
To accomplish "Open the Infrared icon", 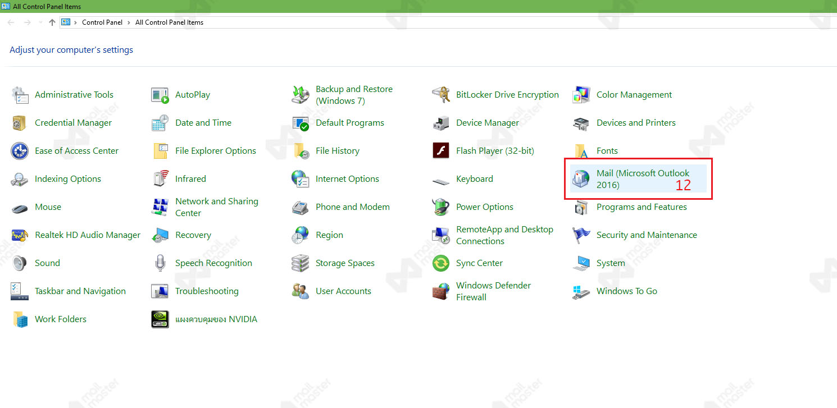I will 160,179.
